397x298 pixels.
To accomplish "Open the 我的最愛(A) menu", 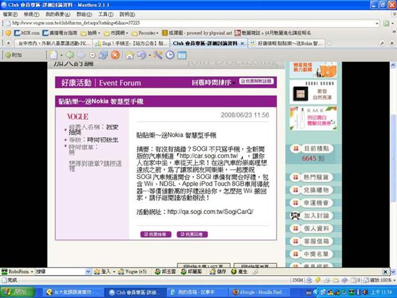I will pyautogui.click(x=58, y=14).
